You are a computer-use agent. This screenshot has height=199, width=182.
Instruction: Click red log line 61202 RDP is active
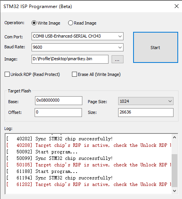[89, 184]
